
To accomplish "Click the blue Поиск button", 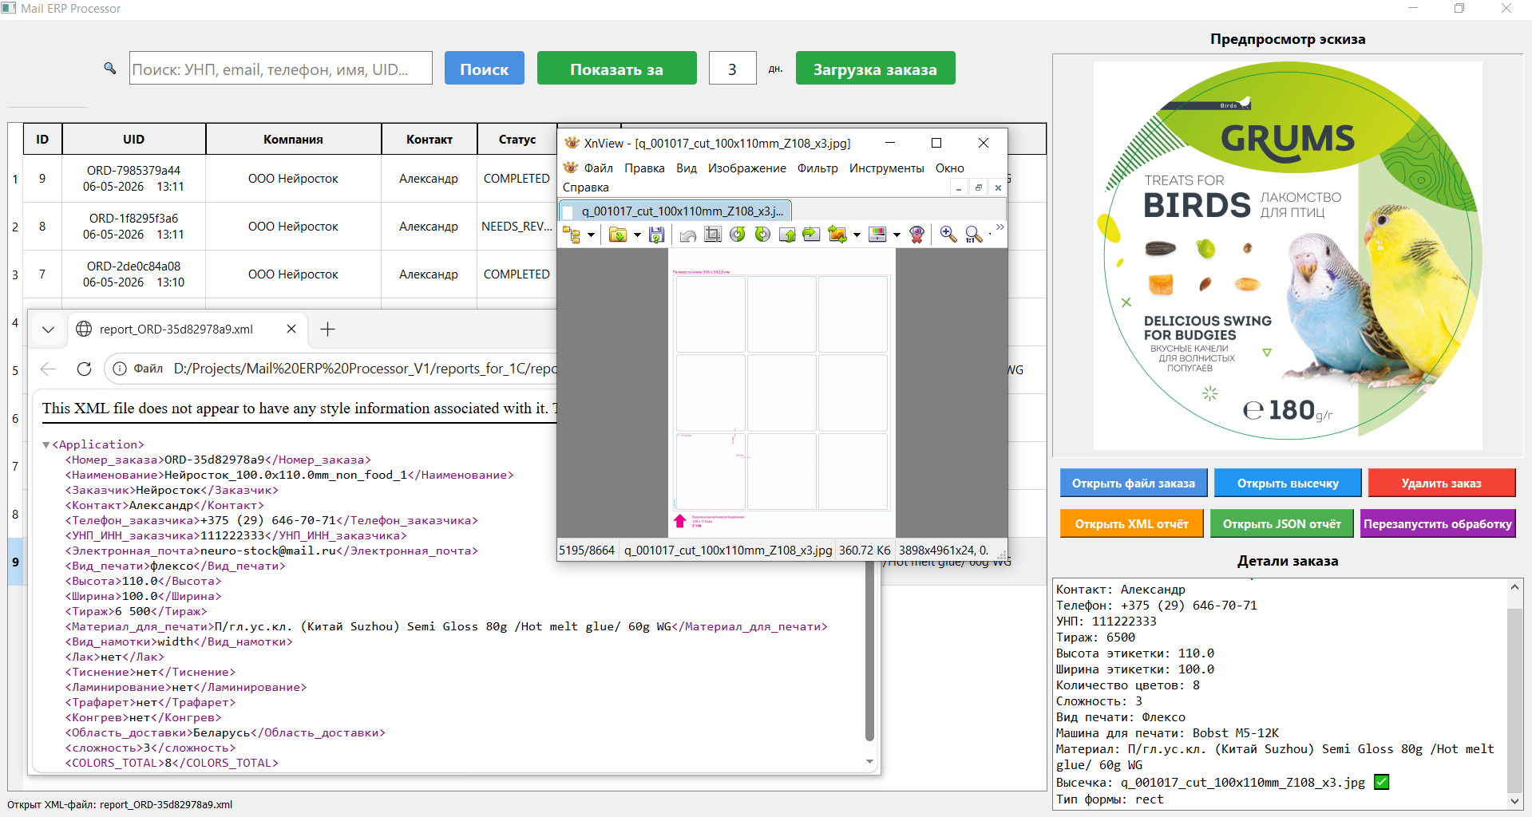I will pos(485,69).
